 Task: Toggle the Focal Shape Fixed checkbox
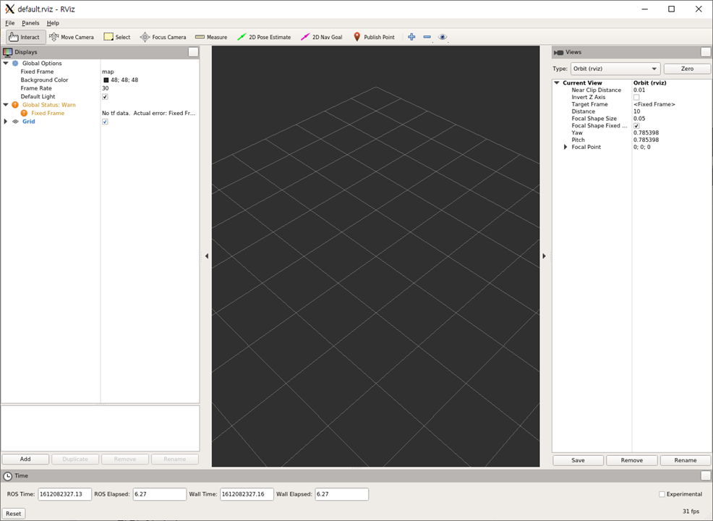click(636, 126)
